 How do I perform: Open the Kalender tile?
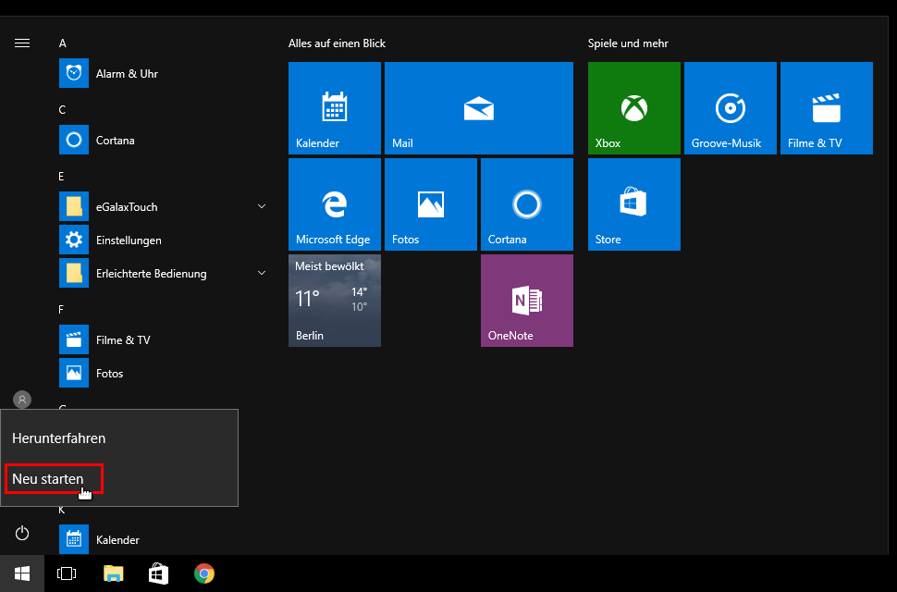[x=335, y=108]
